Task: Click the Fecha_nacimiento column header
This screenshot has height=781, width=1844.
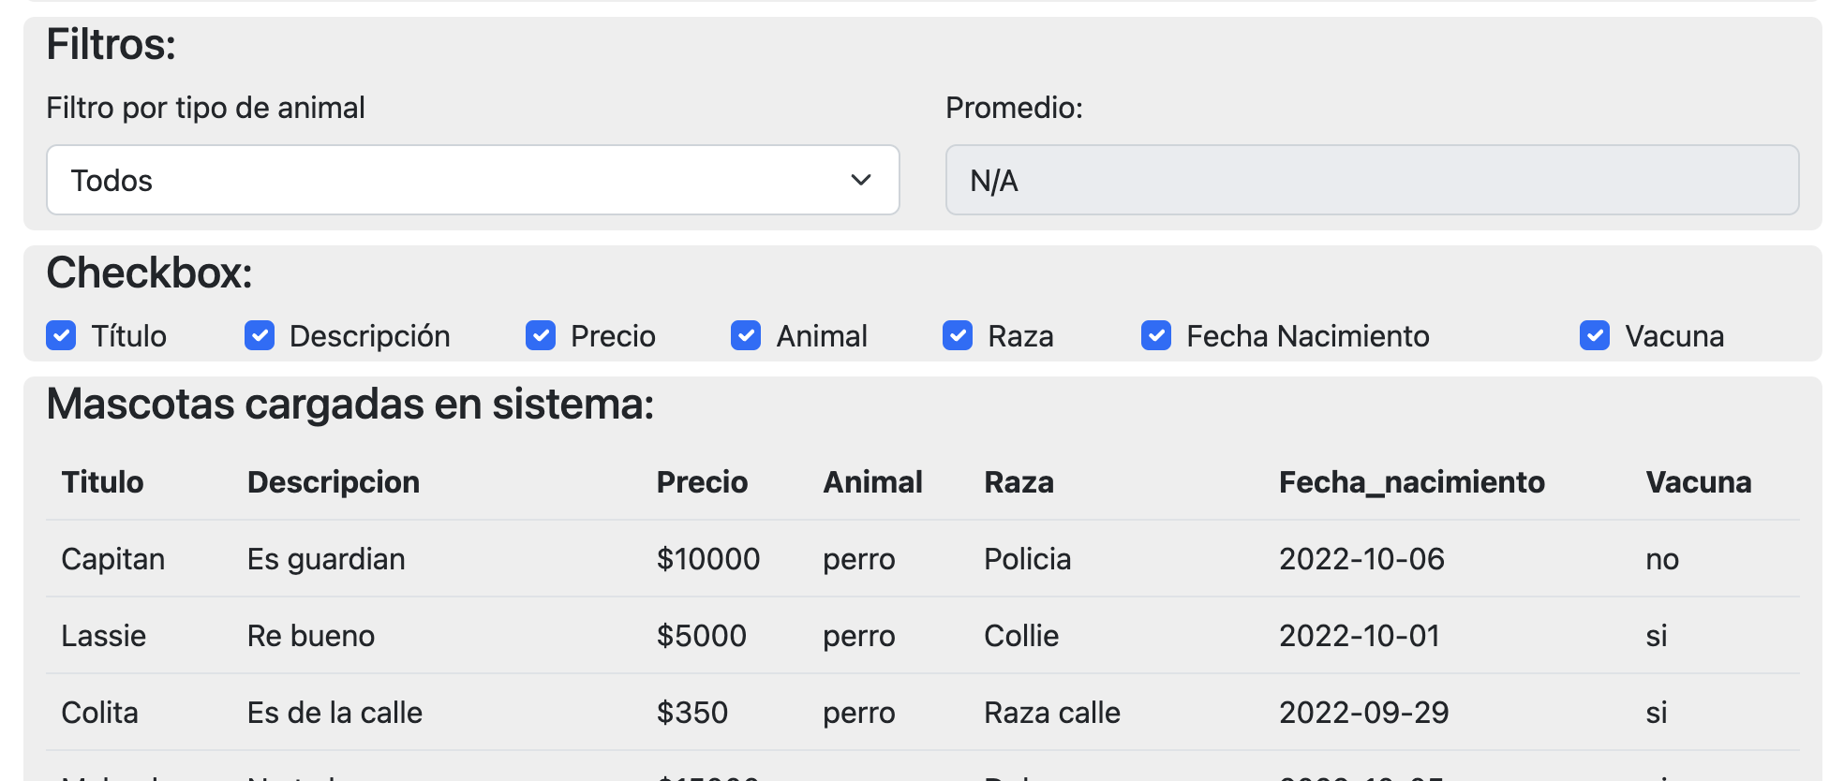Action: click(1411, 482)
